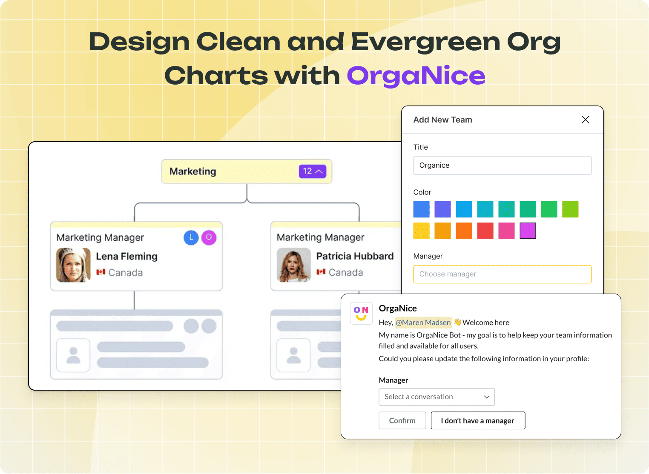649x474 pixels.
Task: Open the Select a conversation dropdown
Action: click(x=436, y=397)
